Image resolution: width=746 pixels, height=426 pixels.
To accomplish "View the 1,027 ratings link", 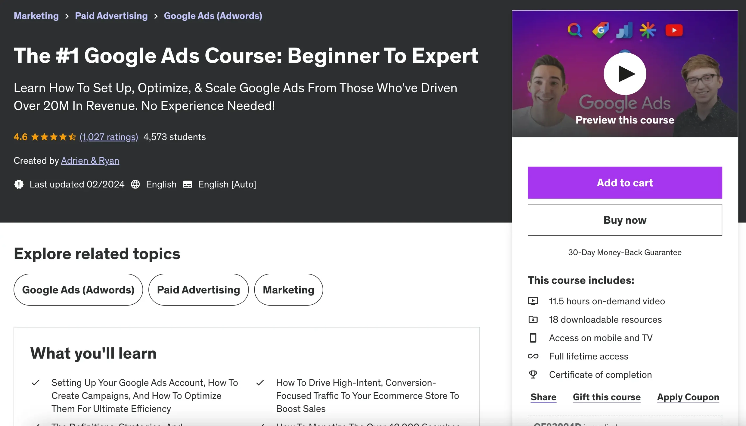I will click(x=109, y=137).
